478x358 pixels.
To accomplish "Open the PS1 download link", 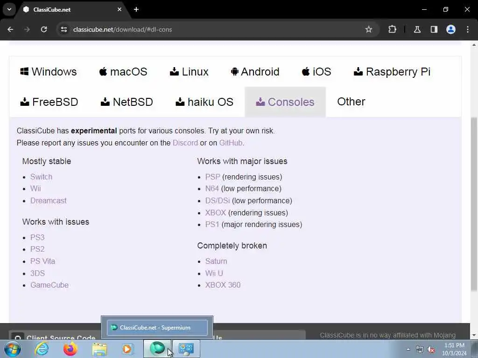I will click(212, 224).
